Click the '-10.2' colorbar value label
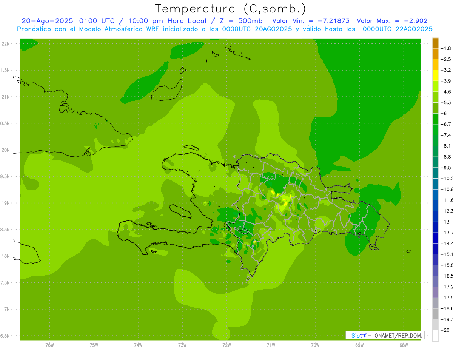 (447, 178)
